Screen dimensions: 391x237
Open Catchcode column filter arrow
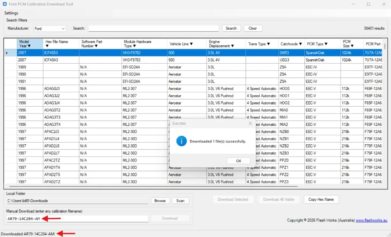coord(301,44)
